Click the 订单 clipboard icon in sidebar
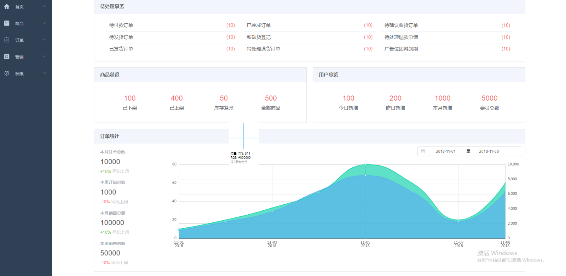This screenshot has width=566, height=276. tap(7, 40)
